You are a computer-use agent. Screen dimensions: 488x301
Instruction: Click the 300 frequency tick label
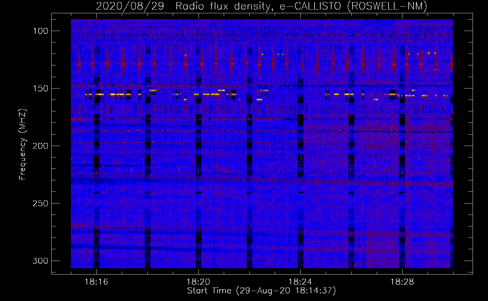point(41,261)
